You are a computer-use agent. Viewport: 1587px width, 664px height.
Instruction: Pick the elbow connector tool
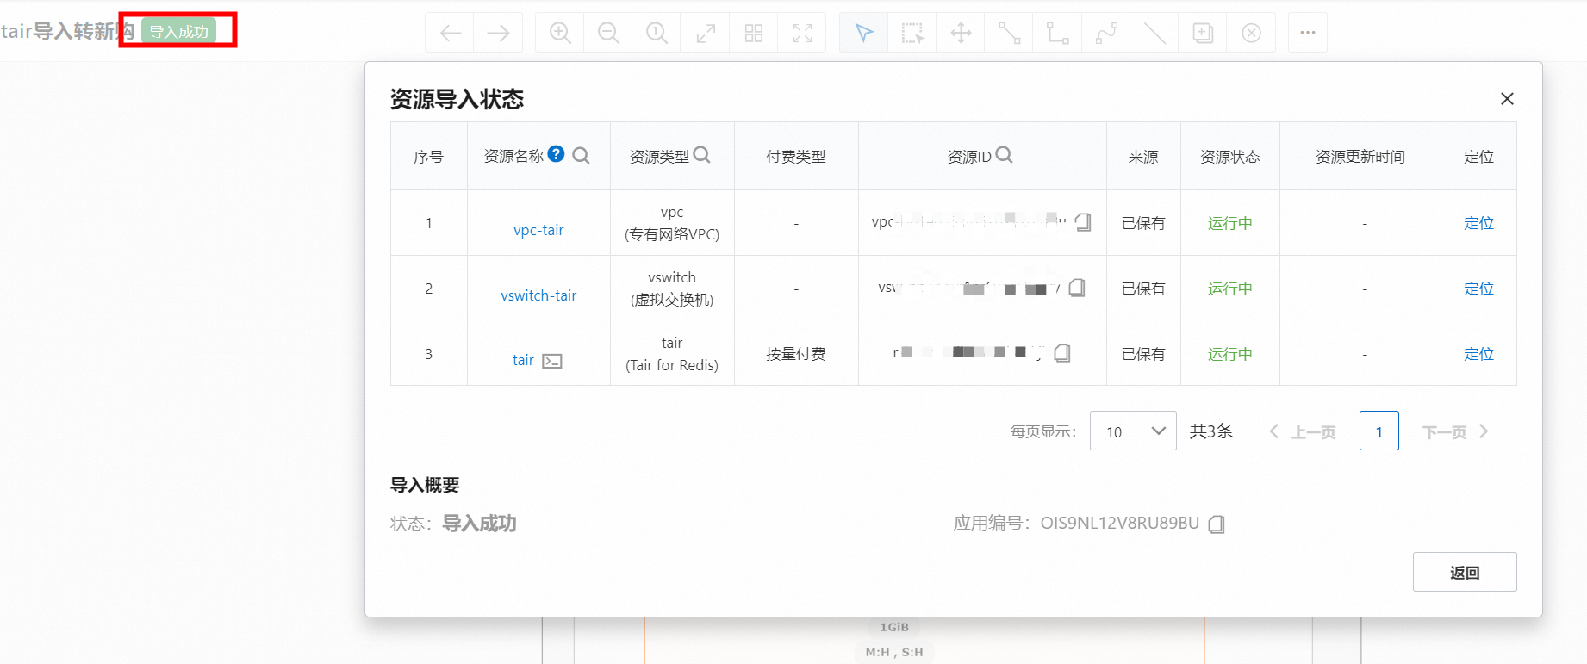pyautogui.click(x=1057, y=33)
